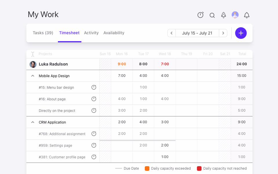The height and width of the screenshot is (174, 278).
Task: Edit Additional assignment Monday 2:00 cell
Action: click(122, 133)
